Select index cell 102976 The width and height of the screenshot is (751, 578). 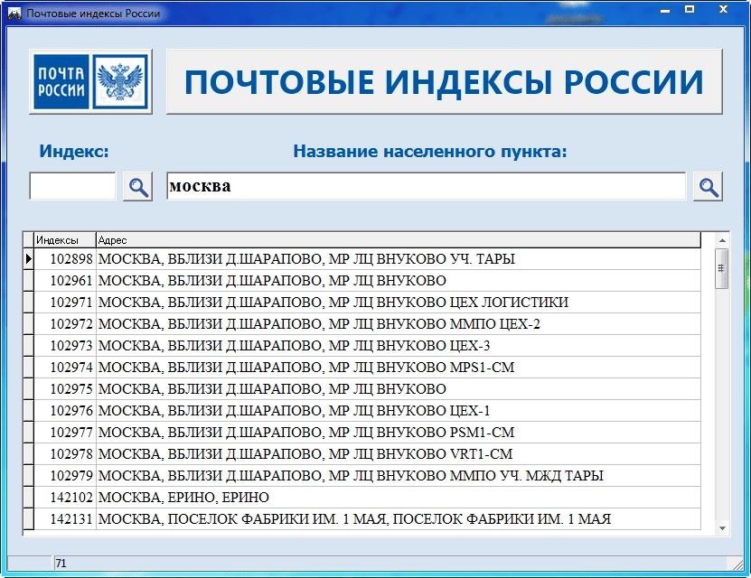(65, 411)
